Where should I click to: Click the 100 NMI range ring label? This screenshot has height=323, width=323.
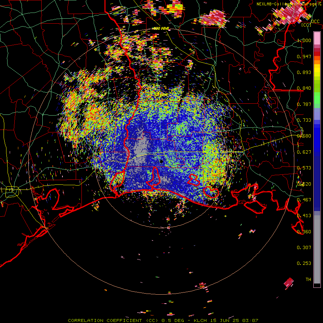[x=161, y=28]
